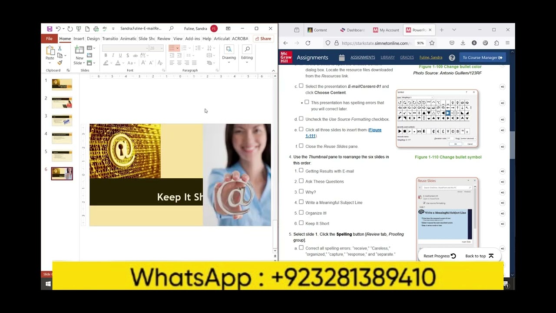Check the 'Why?' step checkbox

pyautogui.click(x=301, y=192)
